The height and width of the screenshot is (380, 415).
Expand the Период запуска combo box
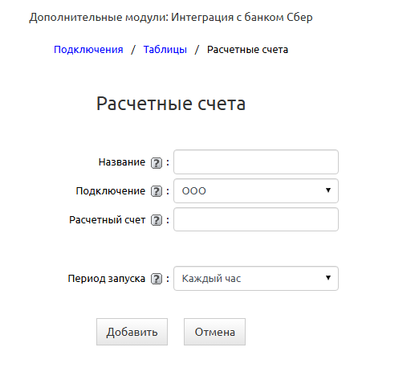click(256, 279)
